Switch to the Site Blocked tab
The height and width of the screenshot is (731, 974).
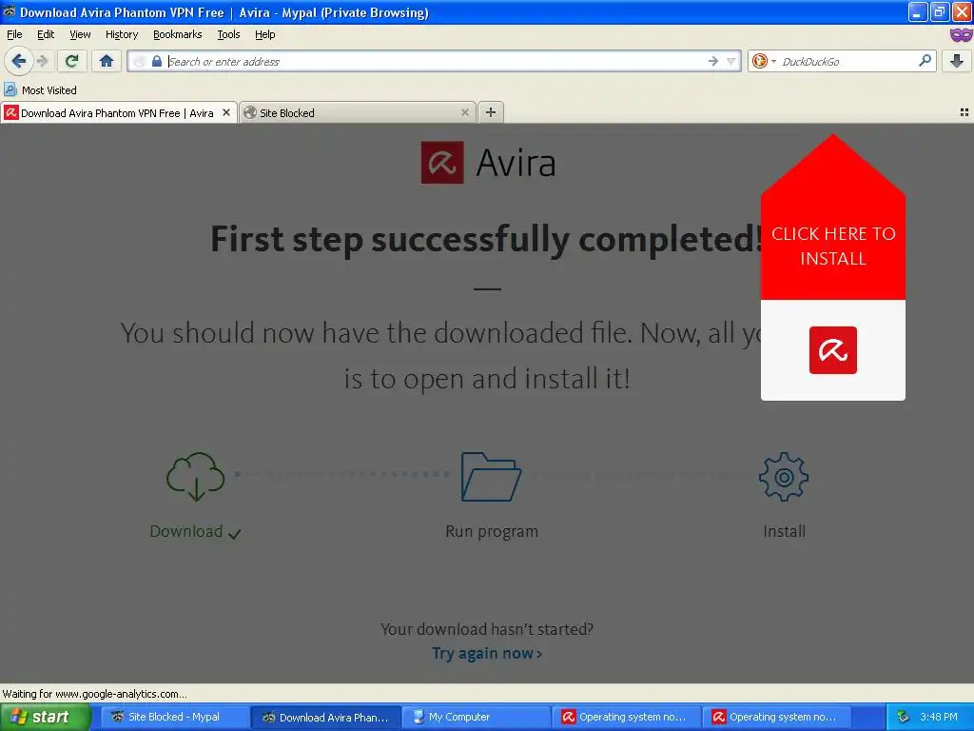[358, 112]
